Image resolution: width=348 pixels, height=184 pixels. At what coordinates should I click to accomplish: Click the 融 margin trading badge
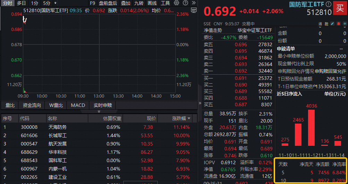click(x=326, y=24)
